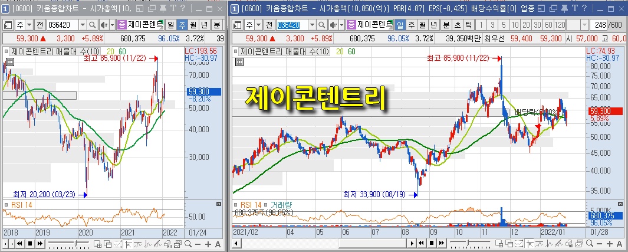Open the speaker options arrow in left window
This screenshot has width=628, height=252.
point(112,25)
